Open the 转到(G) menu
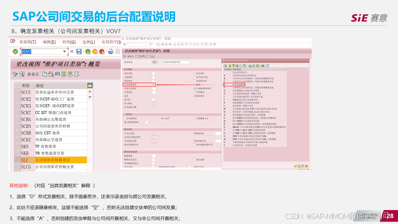Viewport: 398px width, 224px height. click(x=69, y=42)
